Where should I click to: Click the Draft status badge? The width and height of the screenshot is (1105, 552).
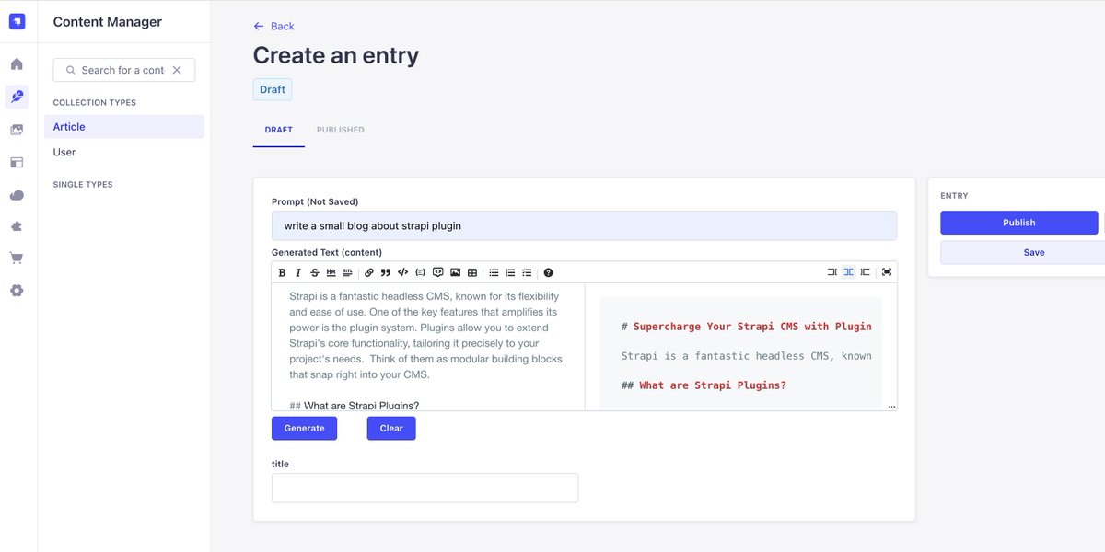[x=273, y=89]
